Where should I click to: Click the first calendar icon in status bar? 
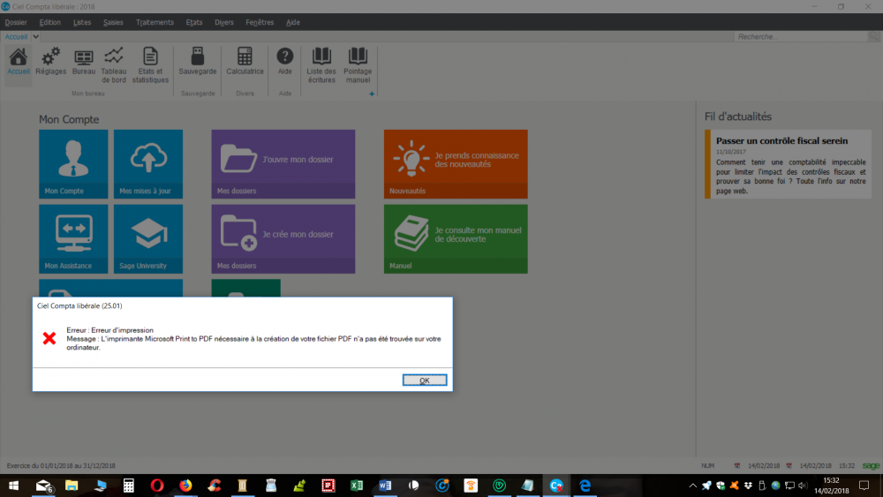(x=736, y=465)
